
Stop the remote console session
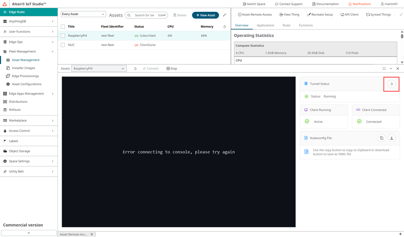[x=171, y=69]
